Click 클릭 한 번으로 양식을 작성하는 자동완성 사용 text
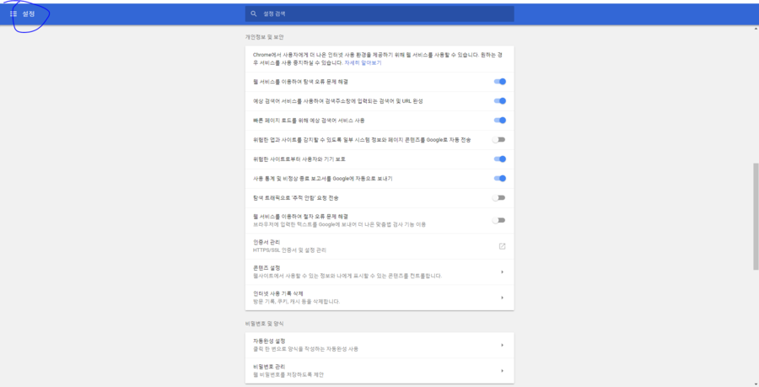Viewport: 759px width, 387px height. [x=305, y=349]
